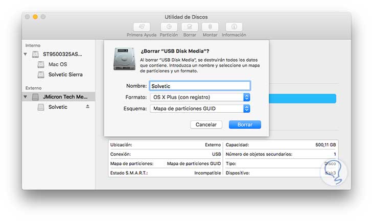Select the Mac OS volume row

pos(59,65)
